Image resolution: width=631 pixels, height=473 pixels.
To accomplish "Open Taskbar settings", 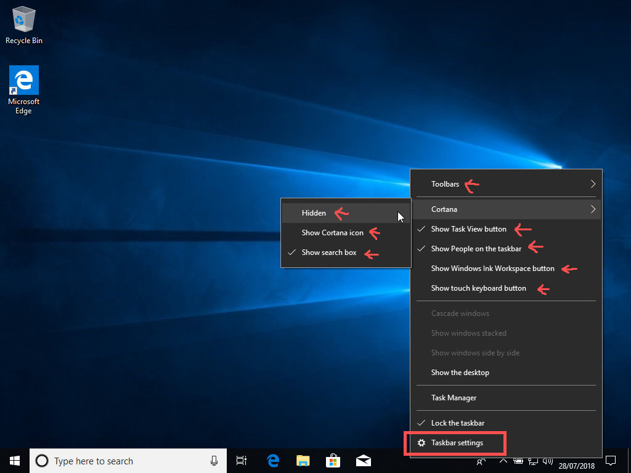I will click(x=457, y=443).
